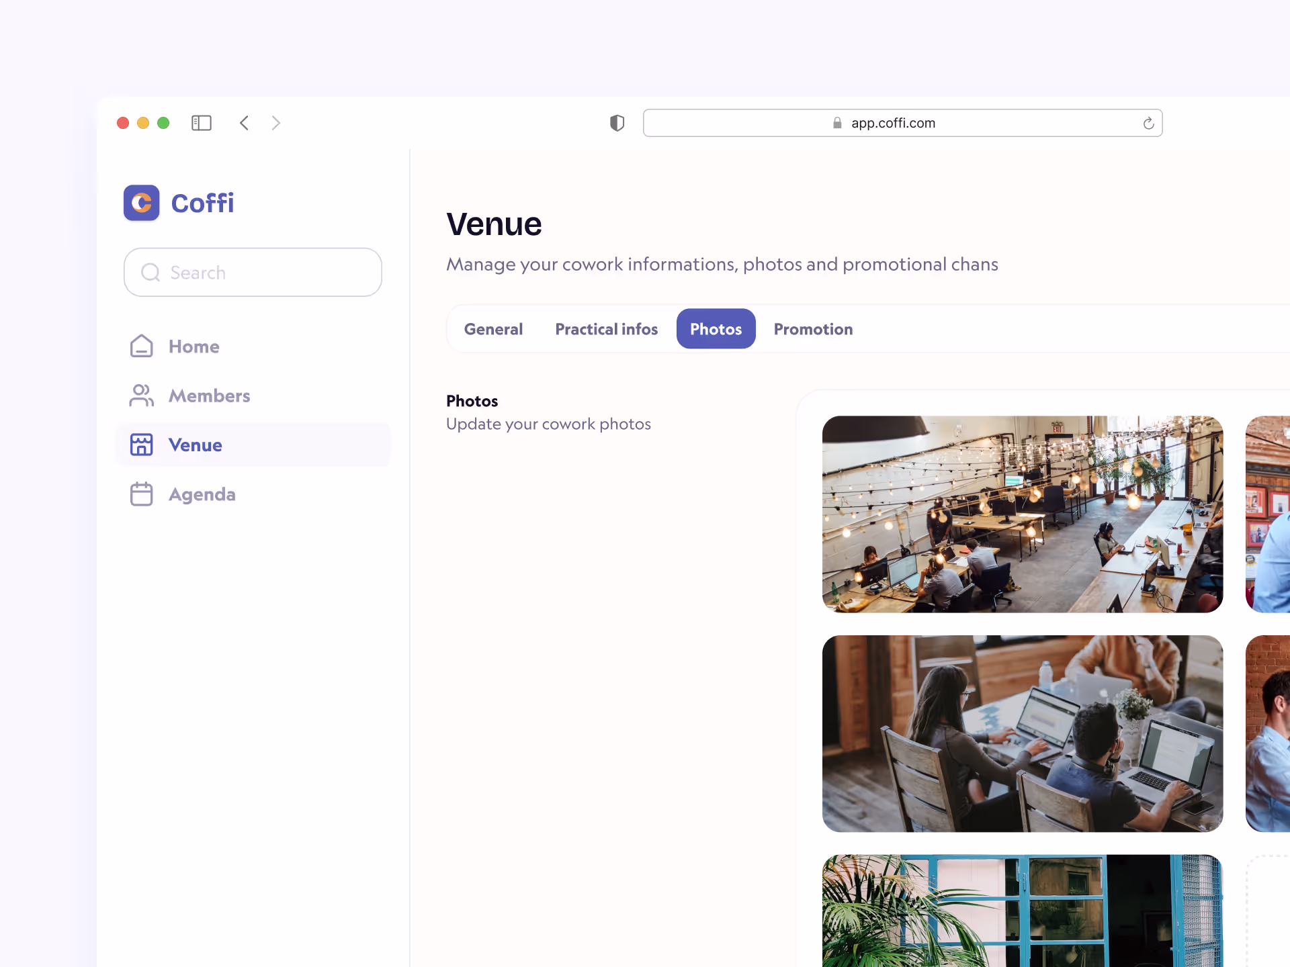The width and height of the screenshot is (1290, 967).
Task: Open the coworking space photo with string lights
Action: point(1022,514)
